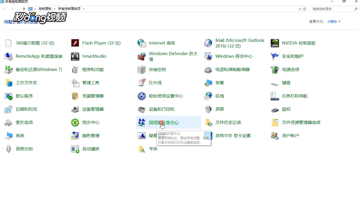Expand chevron after 控制面板 breadcrumb
Screen dimensions: 361x199
tap(55, 9)
